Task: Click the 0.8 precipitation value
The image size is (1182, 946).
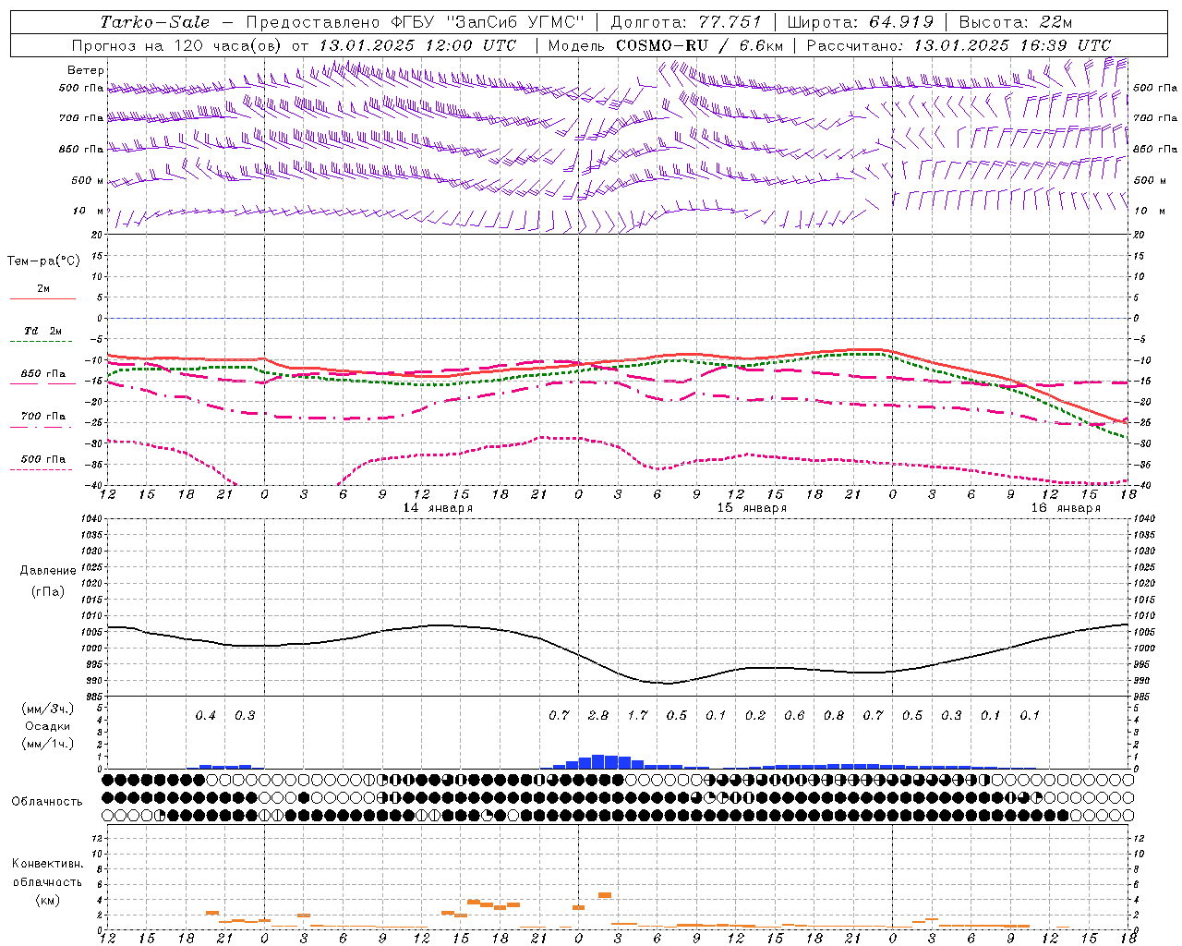Action: coord(834,715)
